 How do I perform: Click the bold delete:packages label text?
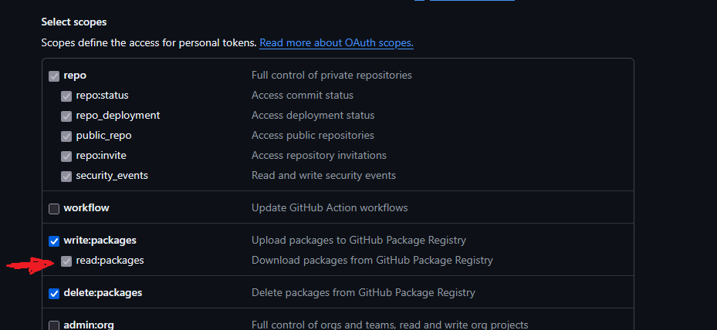pyautogui.click(x=102, y=293)
